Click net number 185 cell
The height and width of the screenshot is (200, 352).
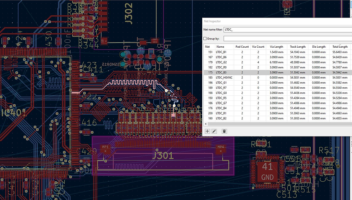coord(210,77)
